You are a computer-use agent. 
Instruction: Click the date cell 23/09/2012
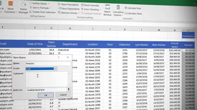point(35,104)
